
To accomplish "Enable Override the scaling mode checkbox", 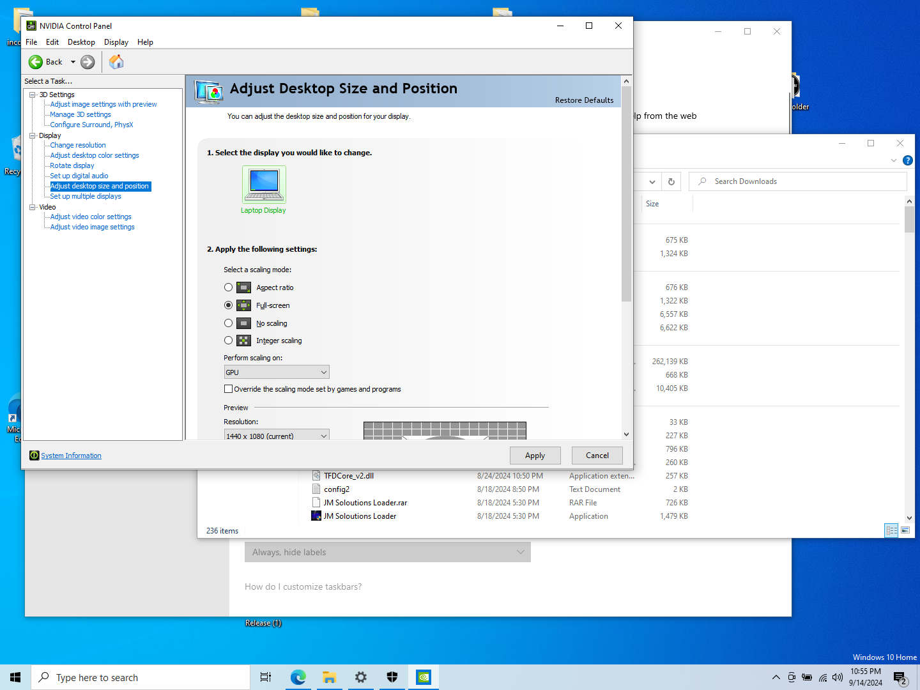I will click(229, 389).
